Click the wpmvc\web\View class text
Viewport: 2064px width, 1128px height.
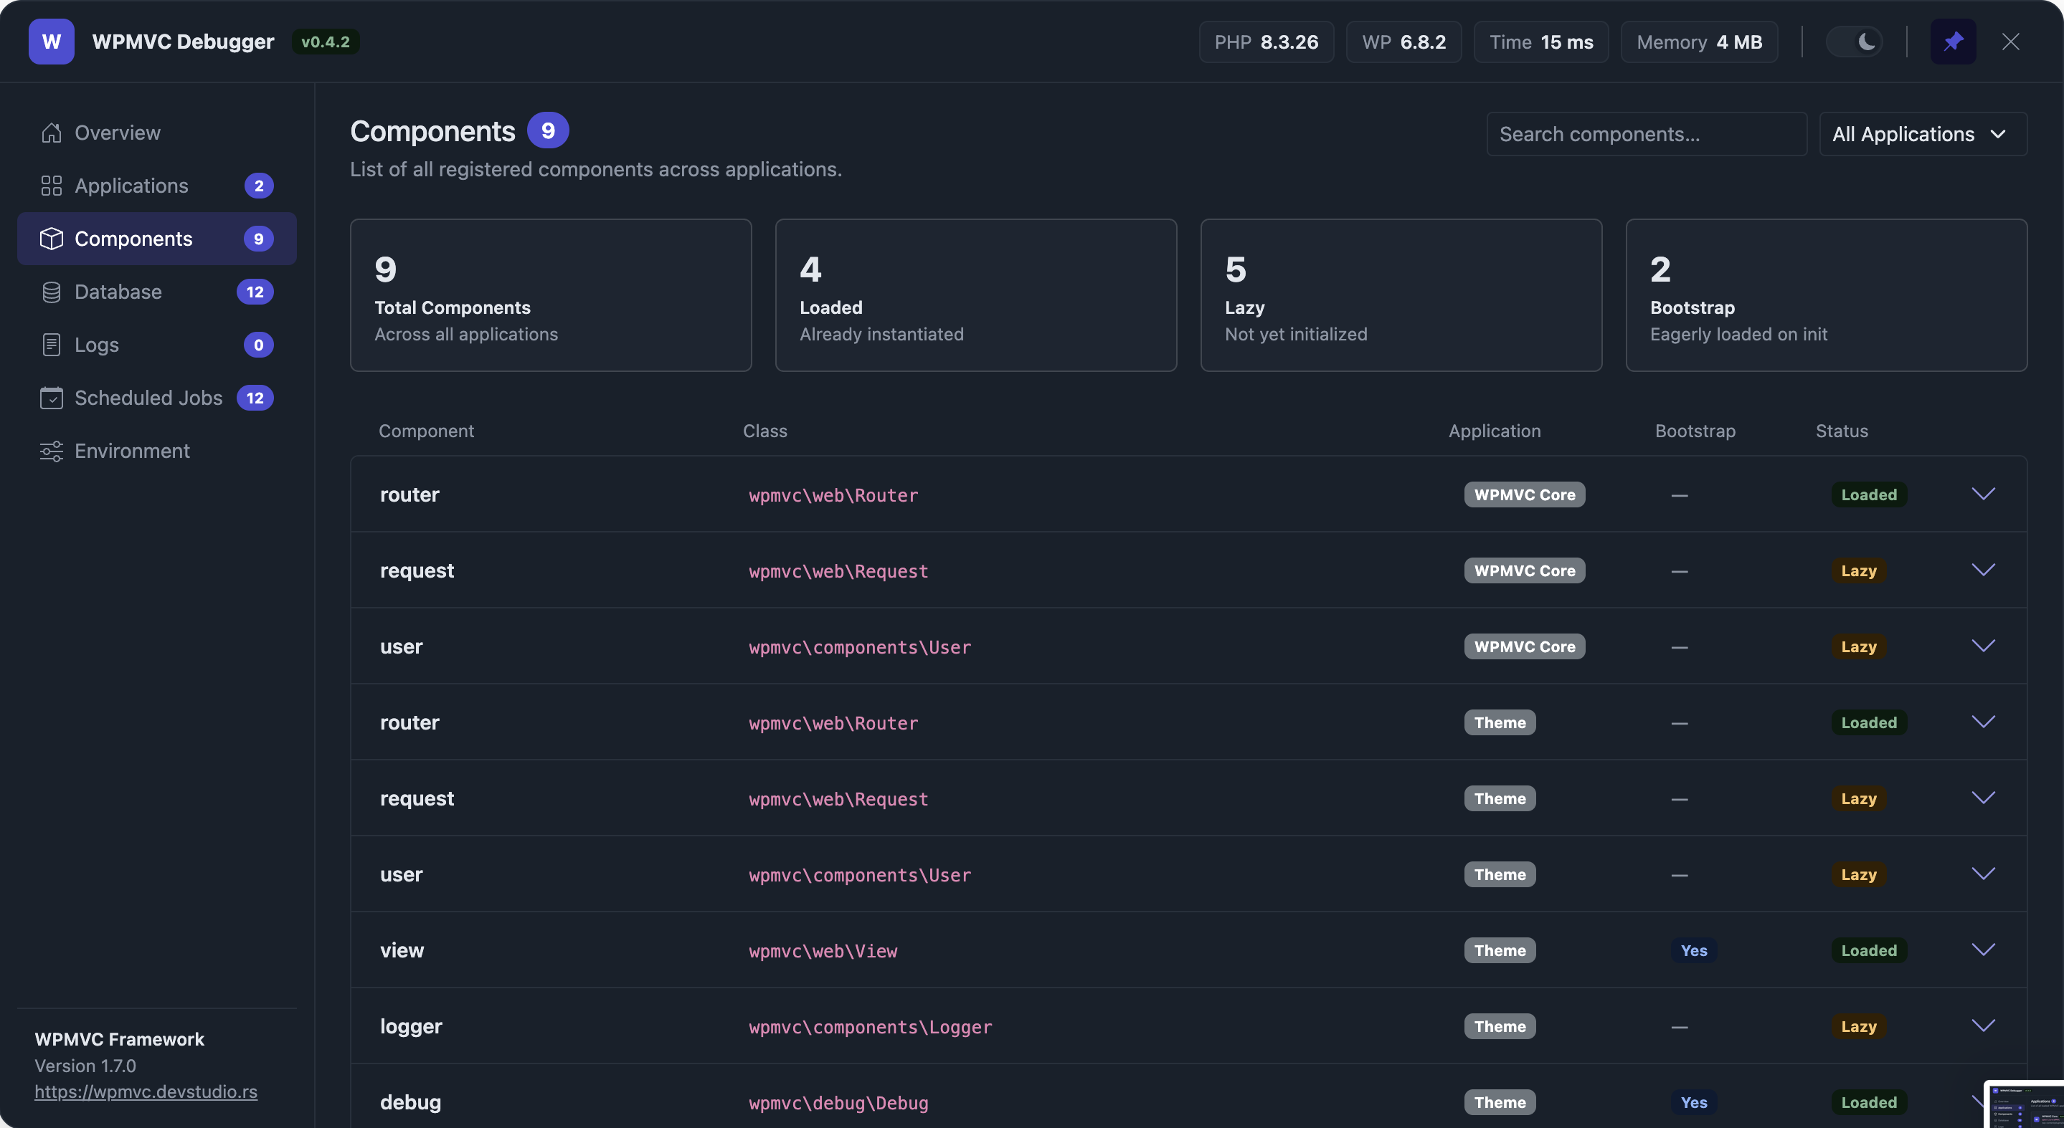[823, 951]
